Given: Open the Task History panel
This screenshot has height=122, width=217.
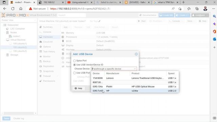Looking at the screenshot, I should click(x=49, y=52).
